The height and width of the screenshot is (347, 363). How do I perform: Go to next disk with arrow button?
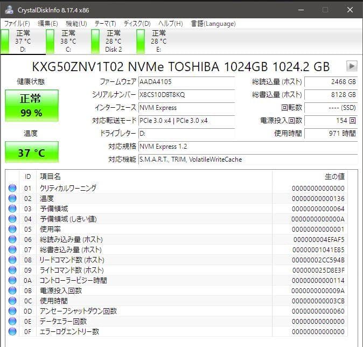pyautogui.click(x=352, y=66)
